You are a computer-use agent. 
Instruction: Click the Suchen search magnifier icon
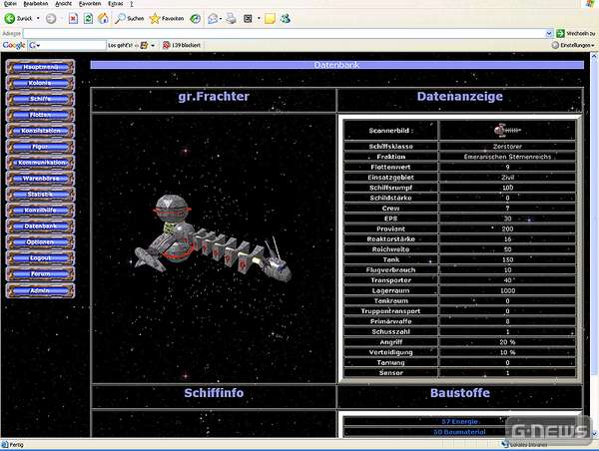pyautogui.click(x=120, y=18)
